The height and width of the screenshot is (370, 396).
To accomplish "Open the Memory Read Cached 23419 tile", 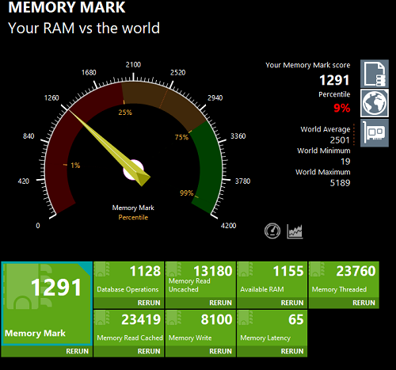I will point(129,328).
